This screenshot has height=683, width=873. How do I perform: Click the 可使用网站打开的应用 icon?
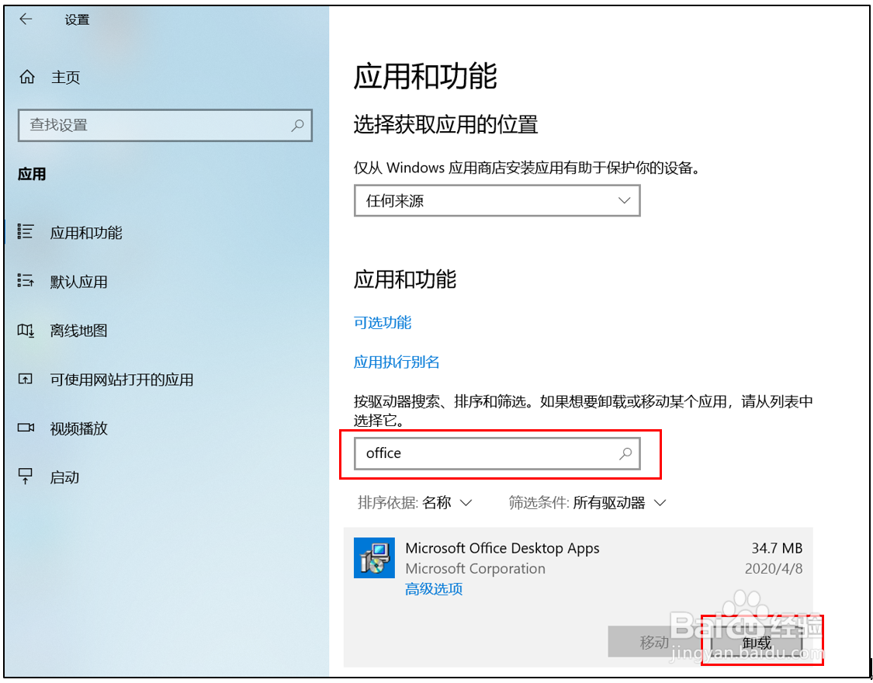pos(25,379)
